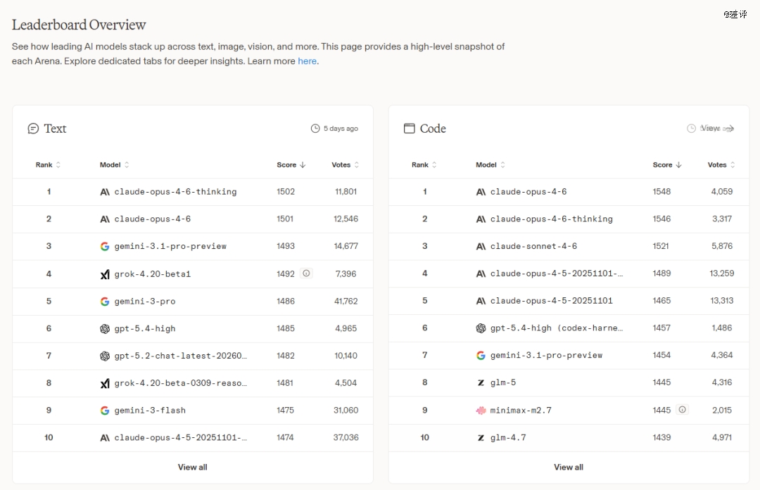Sort the Code table by Votes
Screen dimensions: 760x490
click(x=721, y=165)
